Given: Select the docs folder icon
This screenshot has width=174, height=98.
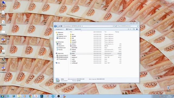Looking at the screenshot, I should pyautogui.click(x=71, y=35).
